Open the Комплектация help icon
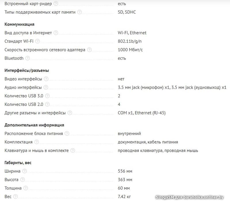This screenshot has width=230, height=204. pos(37,142)
